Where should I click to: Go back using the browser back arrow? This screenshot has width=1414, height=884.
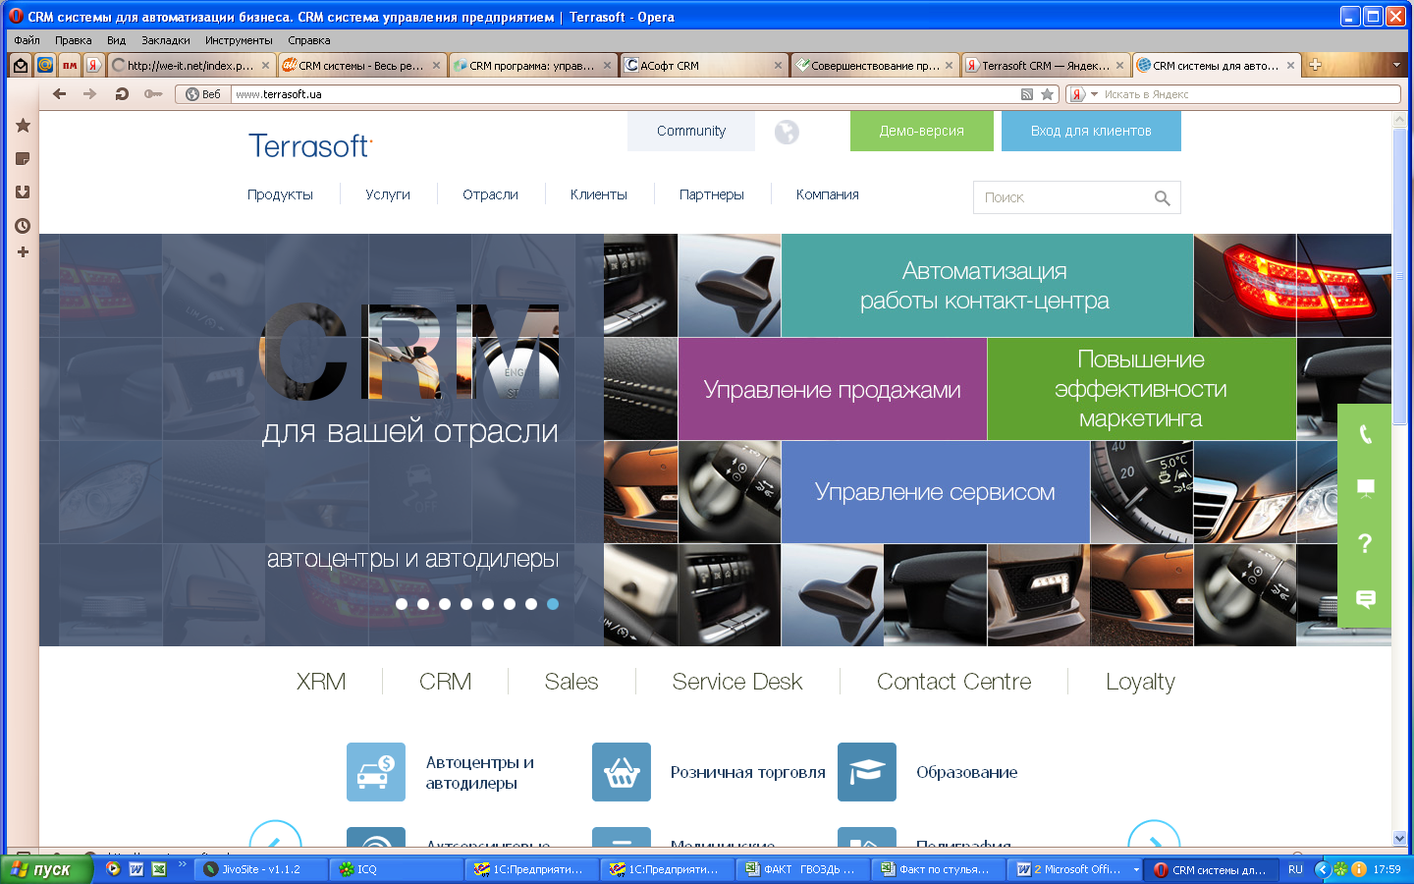pyautogui.click(x=60, y=94)
